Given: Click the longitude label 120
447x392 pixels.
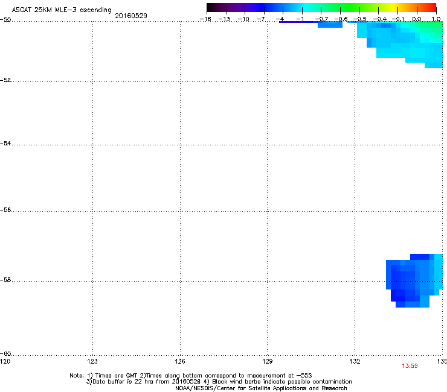Looking at the screenshot, I should point(5,361).
